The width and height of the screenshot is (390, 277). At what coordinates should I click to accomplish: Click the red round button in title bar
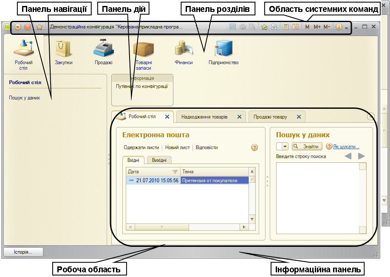click(28, 27)
